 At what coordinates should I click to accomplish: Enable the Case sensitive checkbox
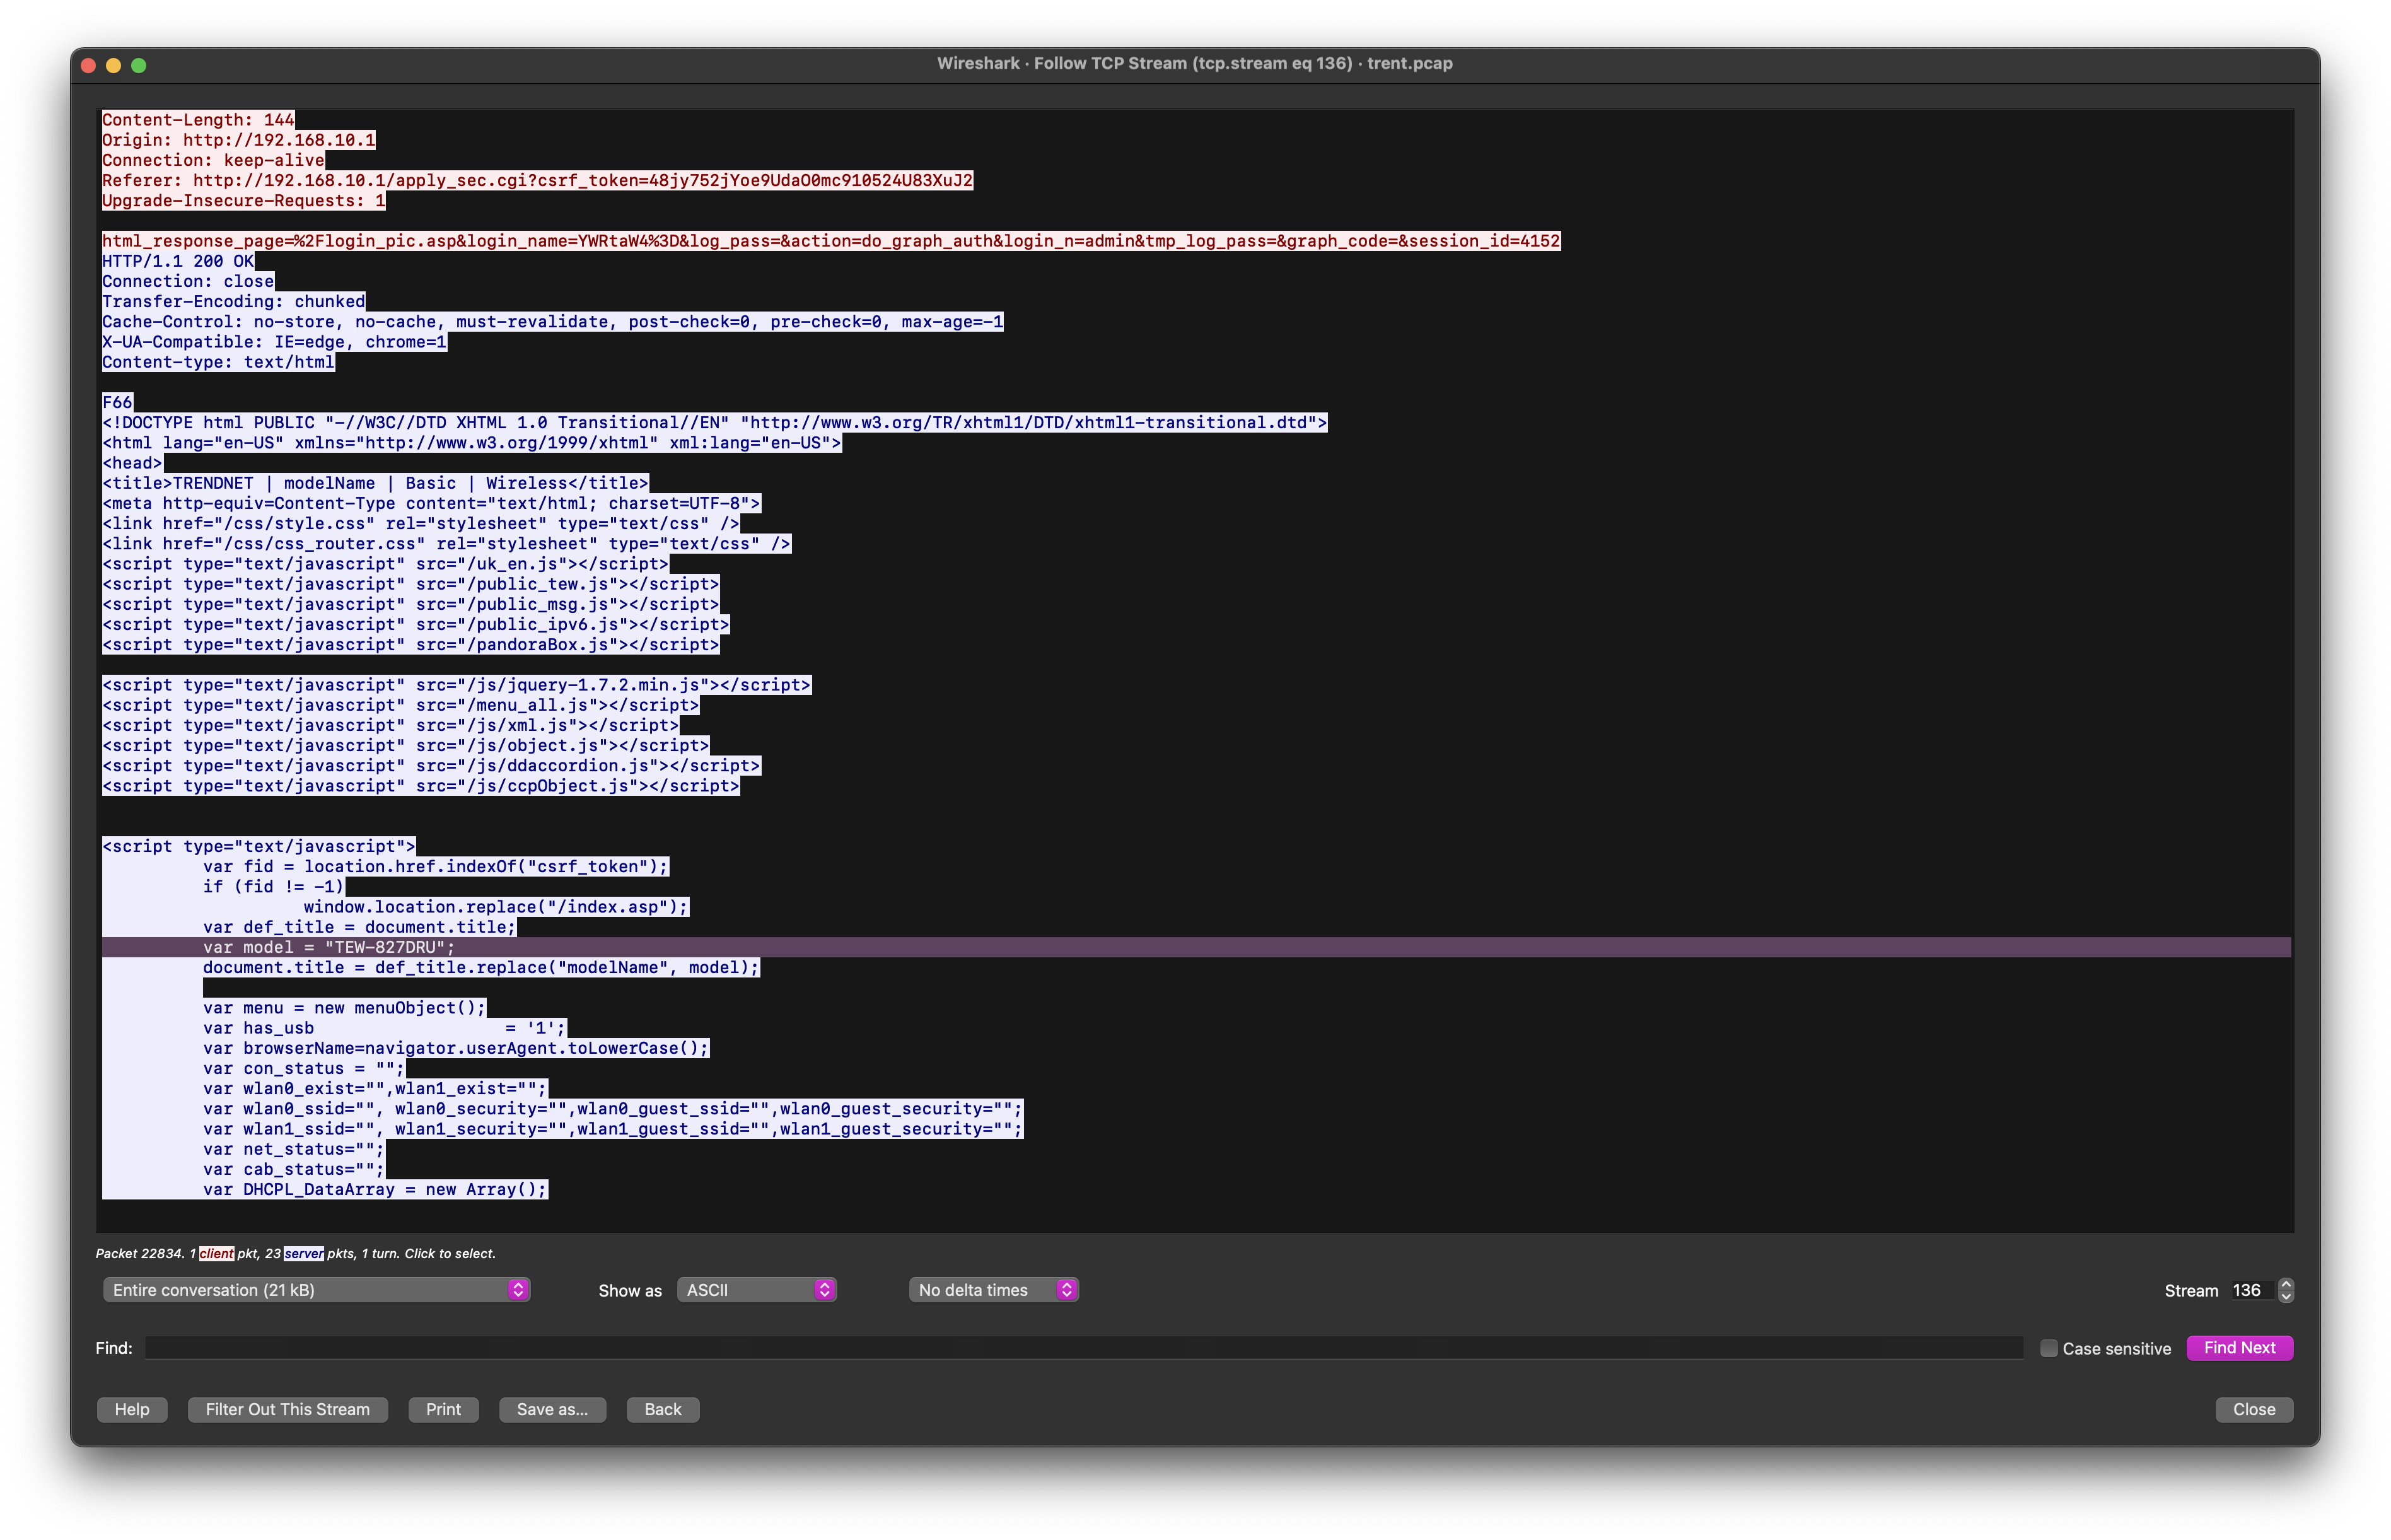[2048, 1348]
